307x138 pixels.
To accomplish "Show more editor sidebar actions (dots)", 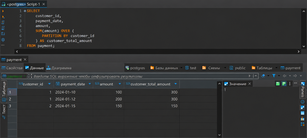I will [3, 45].
